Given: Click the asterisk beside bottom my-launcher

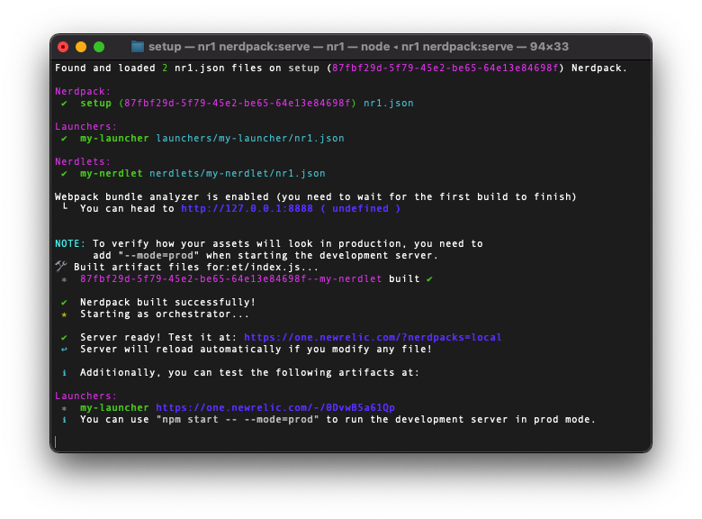Looking at the screenshot, I should 64,408.
